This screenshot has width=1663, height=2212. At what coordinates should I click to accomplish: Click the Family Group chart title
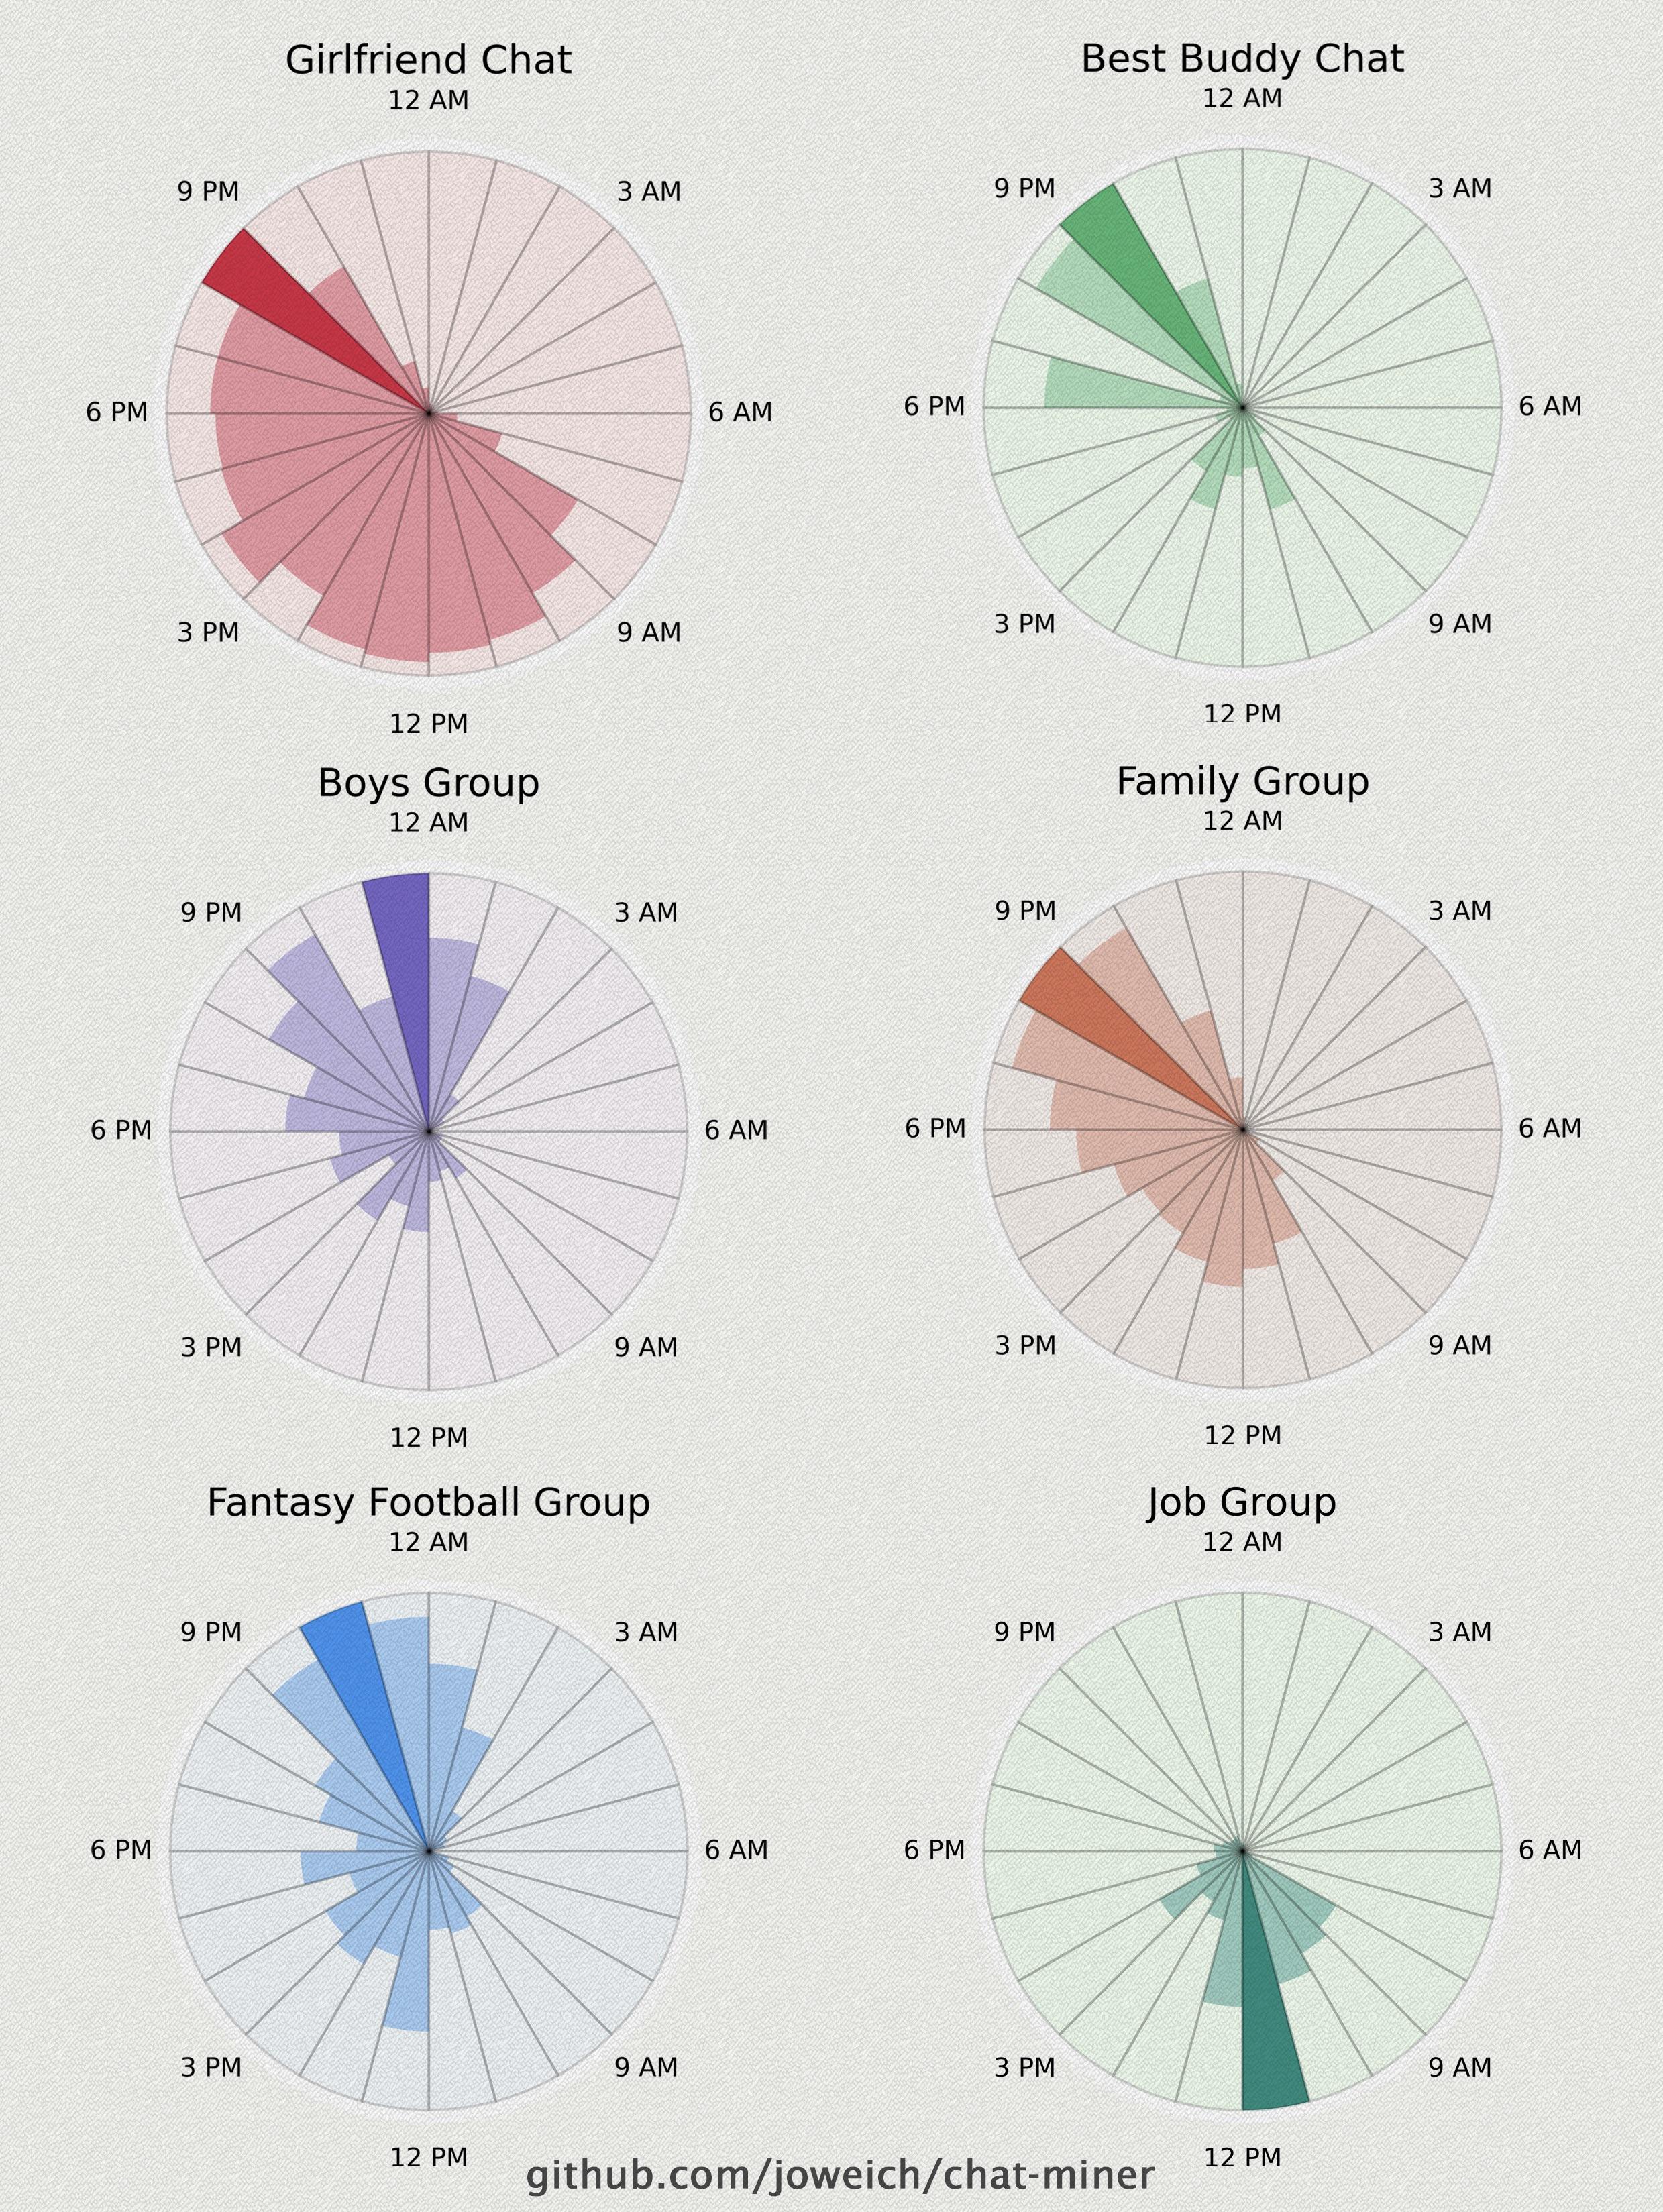tap(1242, 780)
